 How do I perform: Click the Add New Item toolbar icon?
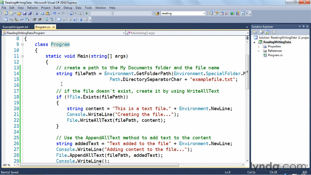coord(11,14)
